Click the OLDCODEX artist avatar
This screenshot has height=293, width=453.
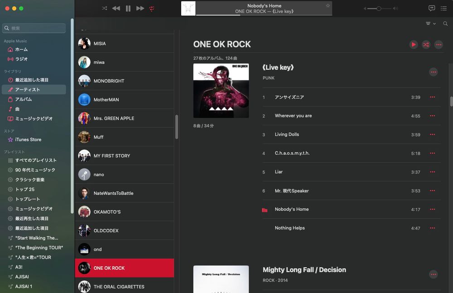[84, 231]
